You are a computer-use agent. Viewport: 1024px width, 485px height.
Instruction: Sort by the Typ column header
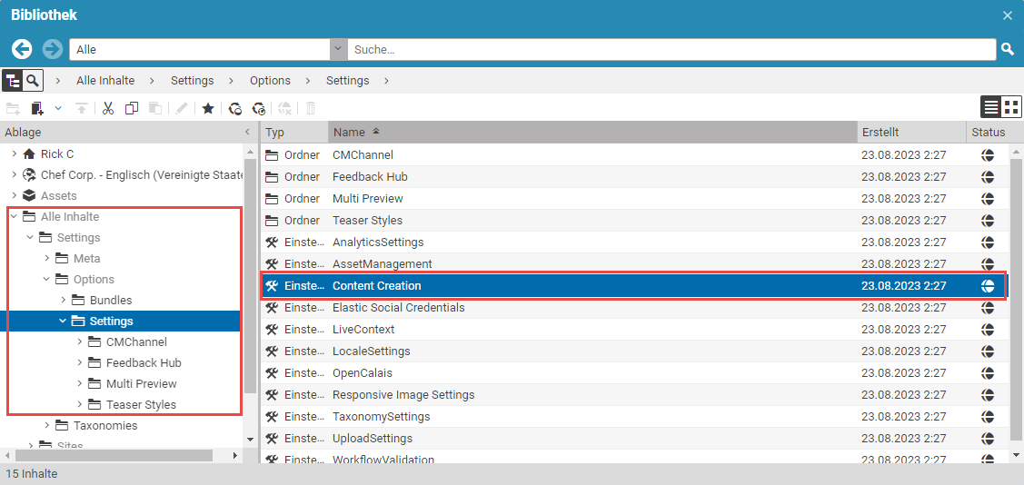[x=293, y=132]
